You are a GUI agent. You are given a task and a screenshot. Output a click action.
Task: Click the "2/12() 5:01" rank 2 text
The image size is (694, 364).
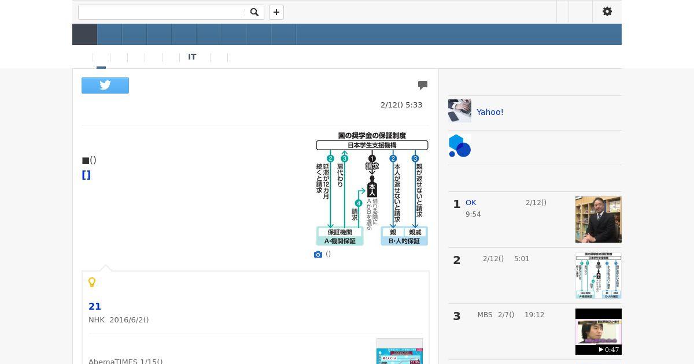(506, 259)
